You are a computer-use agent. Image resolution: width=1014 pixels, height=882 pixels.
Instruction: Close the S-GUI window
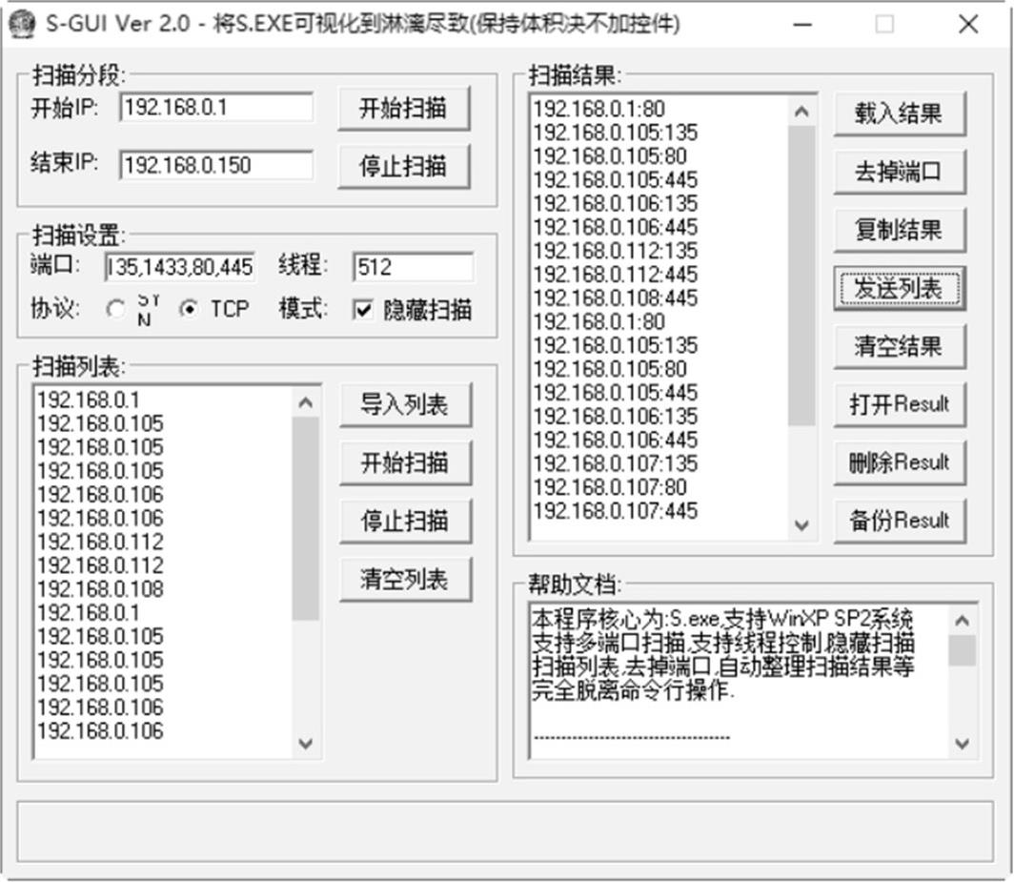(x=968, y=25)
